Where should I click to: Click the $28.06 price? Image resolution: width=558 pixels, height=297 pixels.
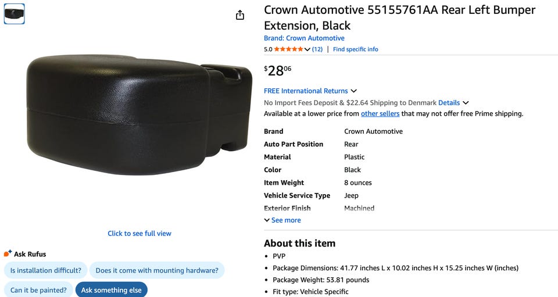(278, 71)
